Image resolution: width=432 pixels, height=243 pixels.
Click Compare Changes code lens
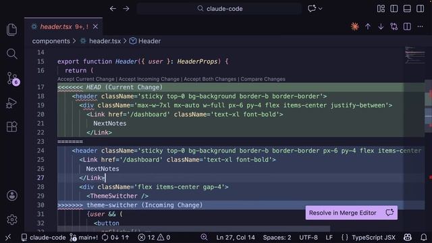coord(263,79)
